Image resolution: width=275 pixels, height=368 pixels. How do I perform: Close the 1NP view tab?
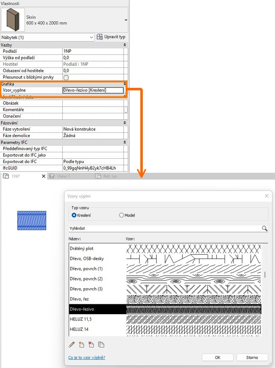click(43, 176)
